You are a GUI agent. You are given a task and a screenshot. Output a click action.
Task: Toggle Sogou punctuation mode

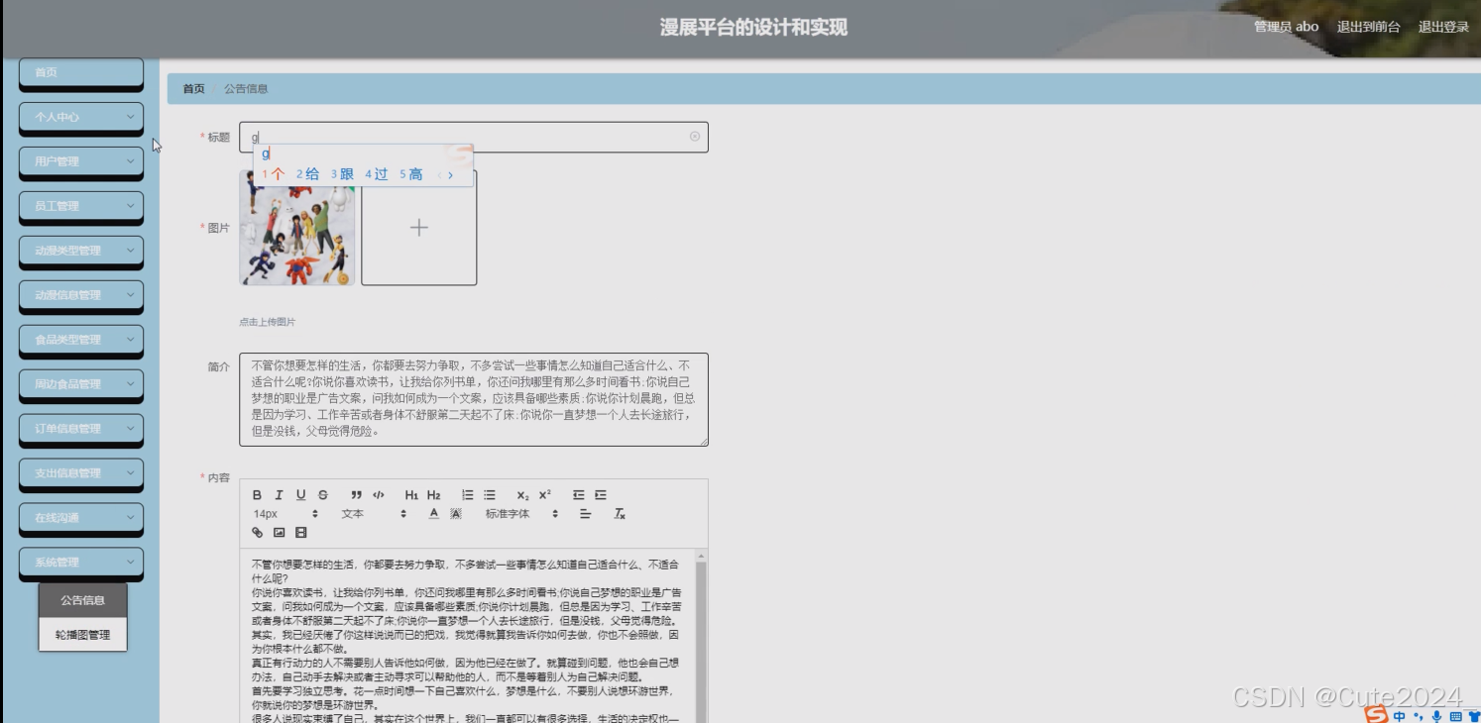tap(1419, 716)
